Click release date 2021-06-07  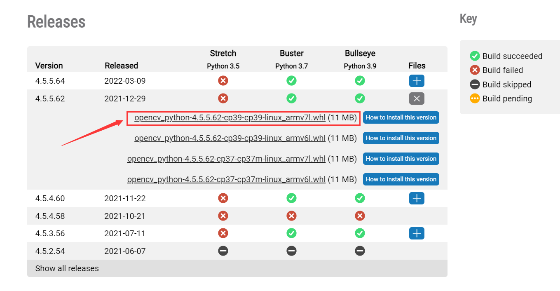(125, 251)
